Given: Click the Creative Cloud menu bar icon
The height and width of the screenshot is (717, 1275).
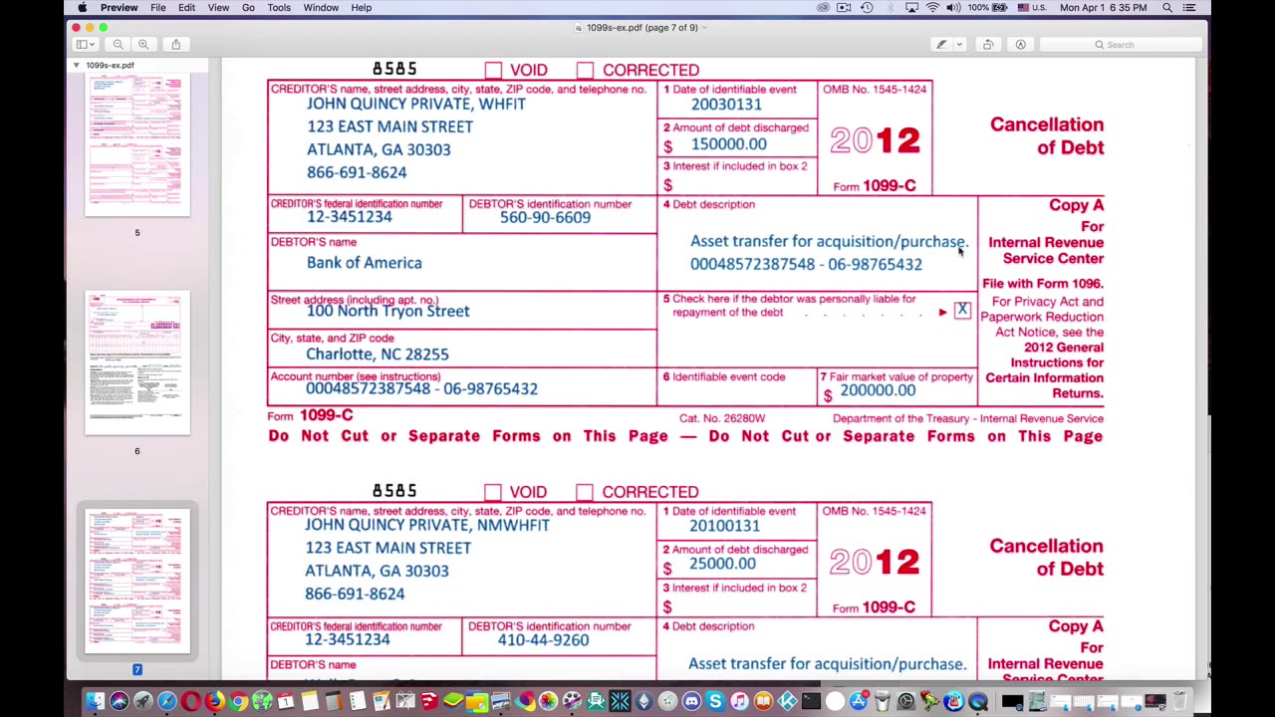Looking at the screenshot, I should 823,8.
